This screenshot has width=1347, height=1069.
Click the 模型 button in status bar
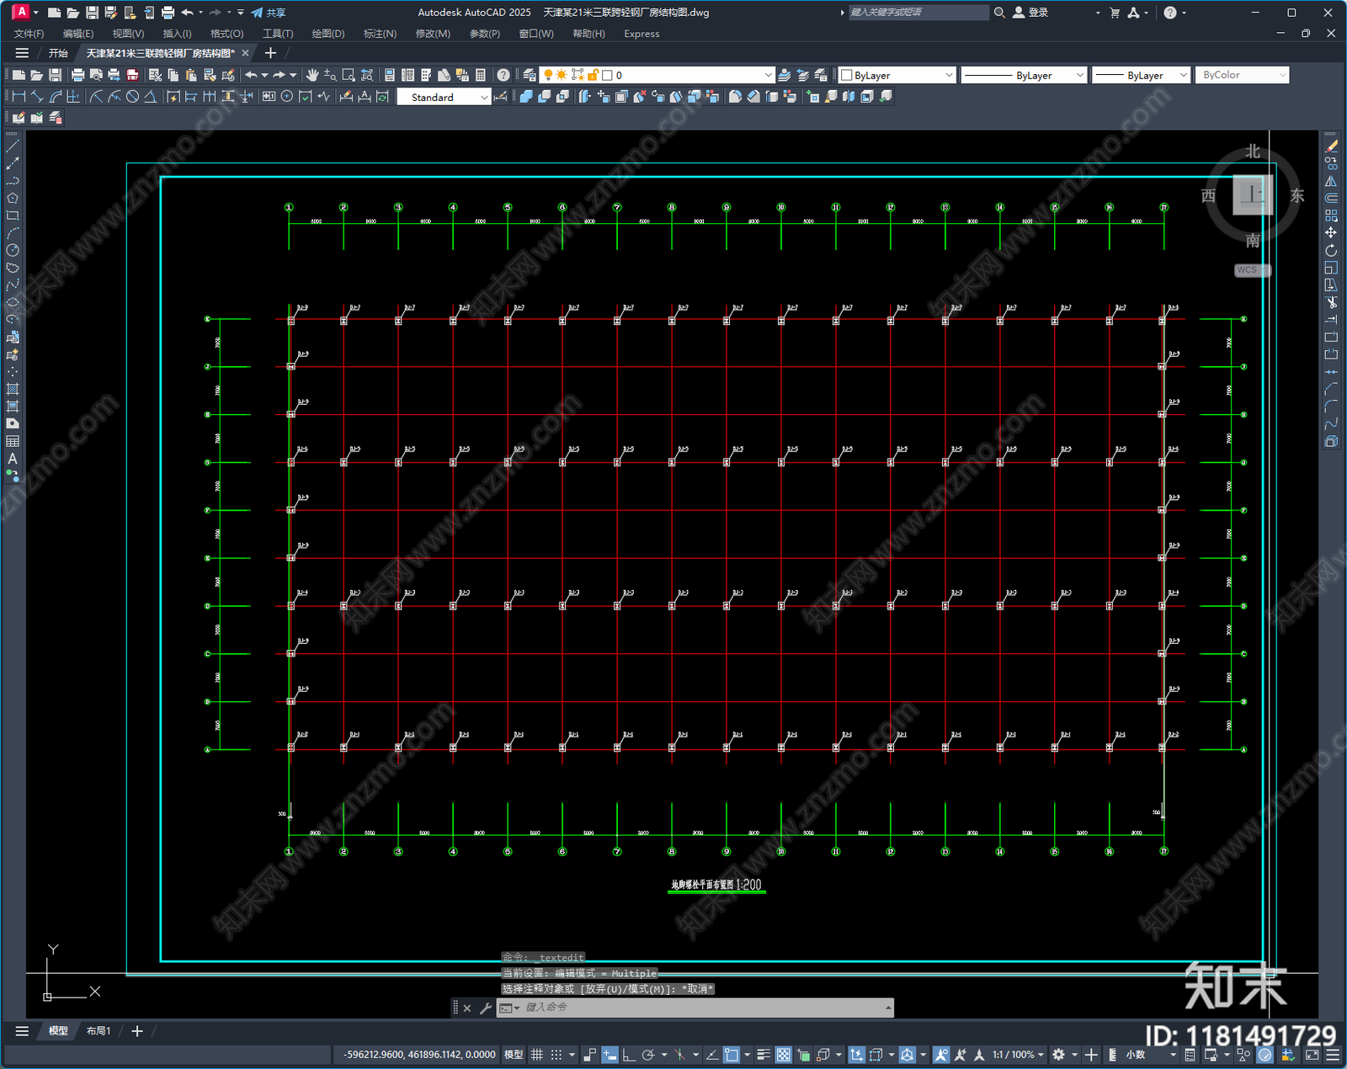pos(514,1055)
